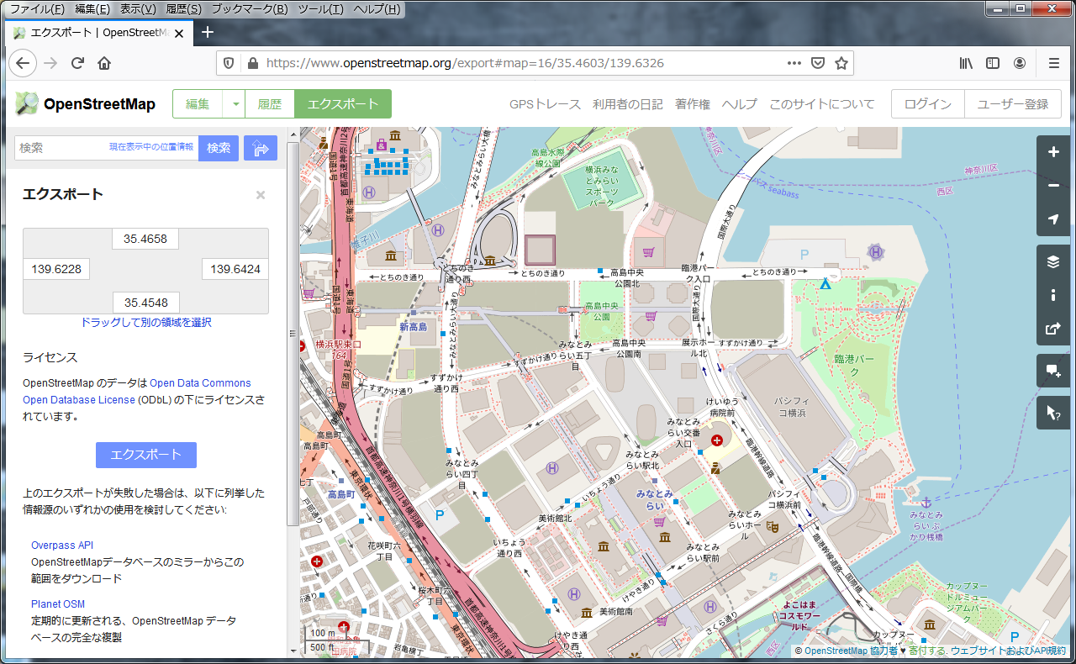1076x664 pixels.
Task: Show the map key info
Action: pyautogui.click(x=1054, y=295)
